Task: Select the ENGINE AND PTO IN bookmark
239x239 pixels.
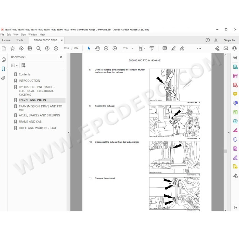Action: [32, 100]
